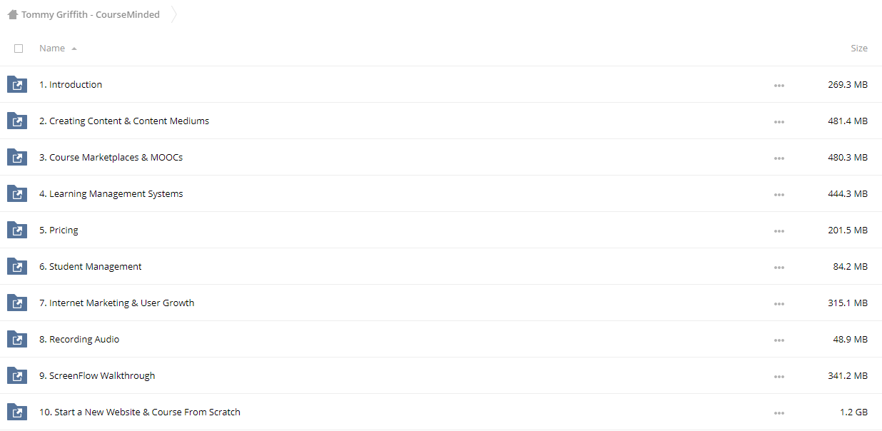Screen dimensions: 882x431
Task: Open the more options dots for 3. Course Marketplaces & MOOCs
Action: point(779,158)
